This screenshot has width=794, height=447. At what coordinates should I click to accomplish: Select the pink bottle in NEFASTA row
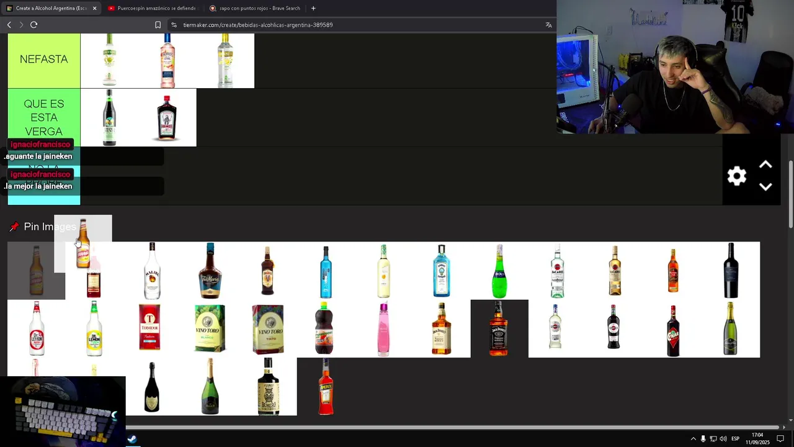pyautogui.click(x=167, y=60)
